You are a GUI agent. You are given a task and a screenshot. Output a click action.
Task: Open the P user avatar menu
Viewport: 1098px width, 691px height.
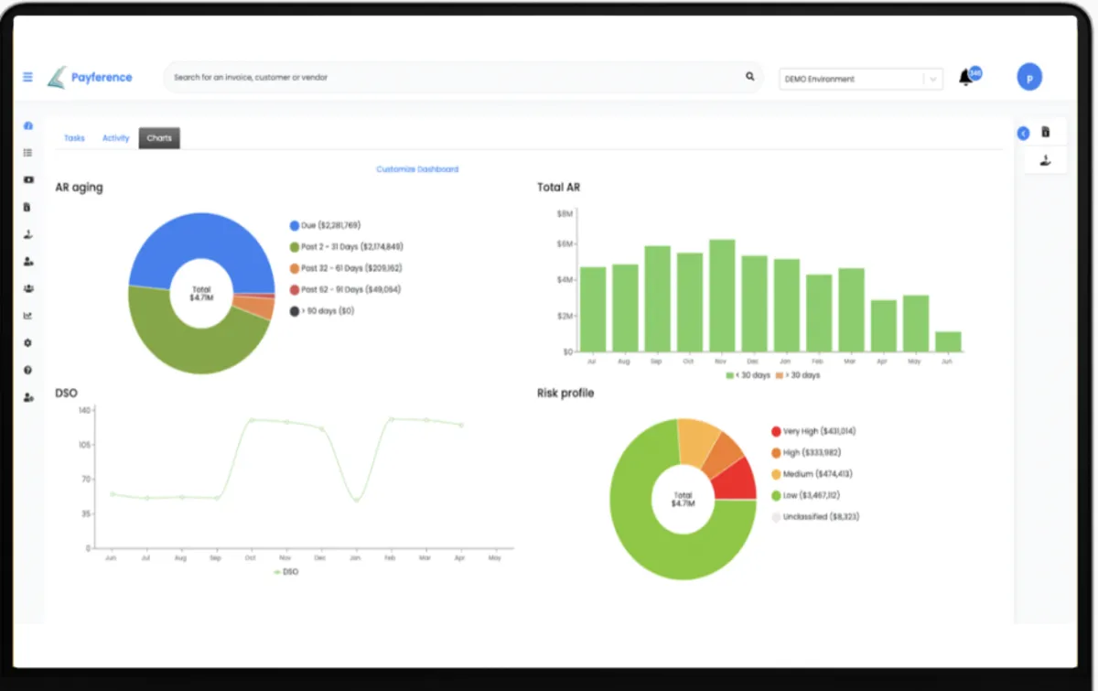click(1029, 78)
